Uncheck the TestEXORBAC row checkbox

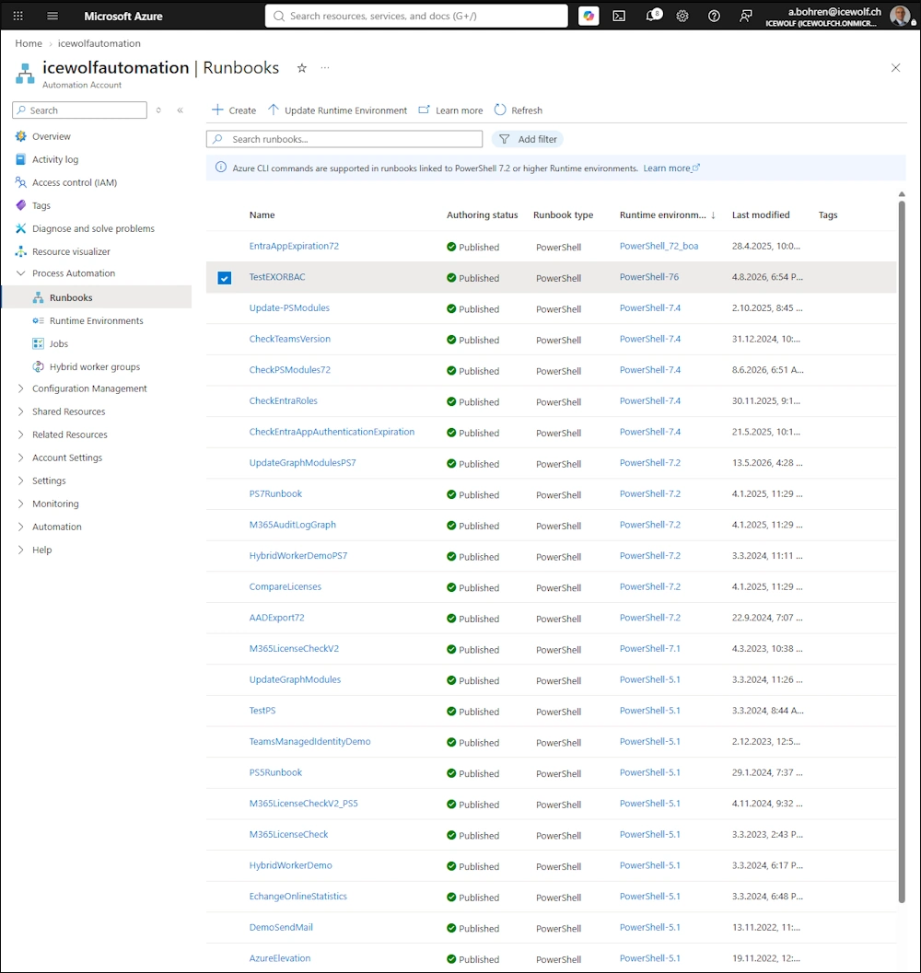[x=225, y=278]
